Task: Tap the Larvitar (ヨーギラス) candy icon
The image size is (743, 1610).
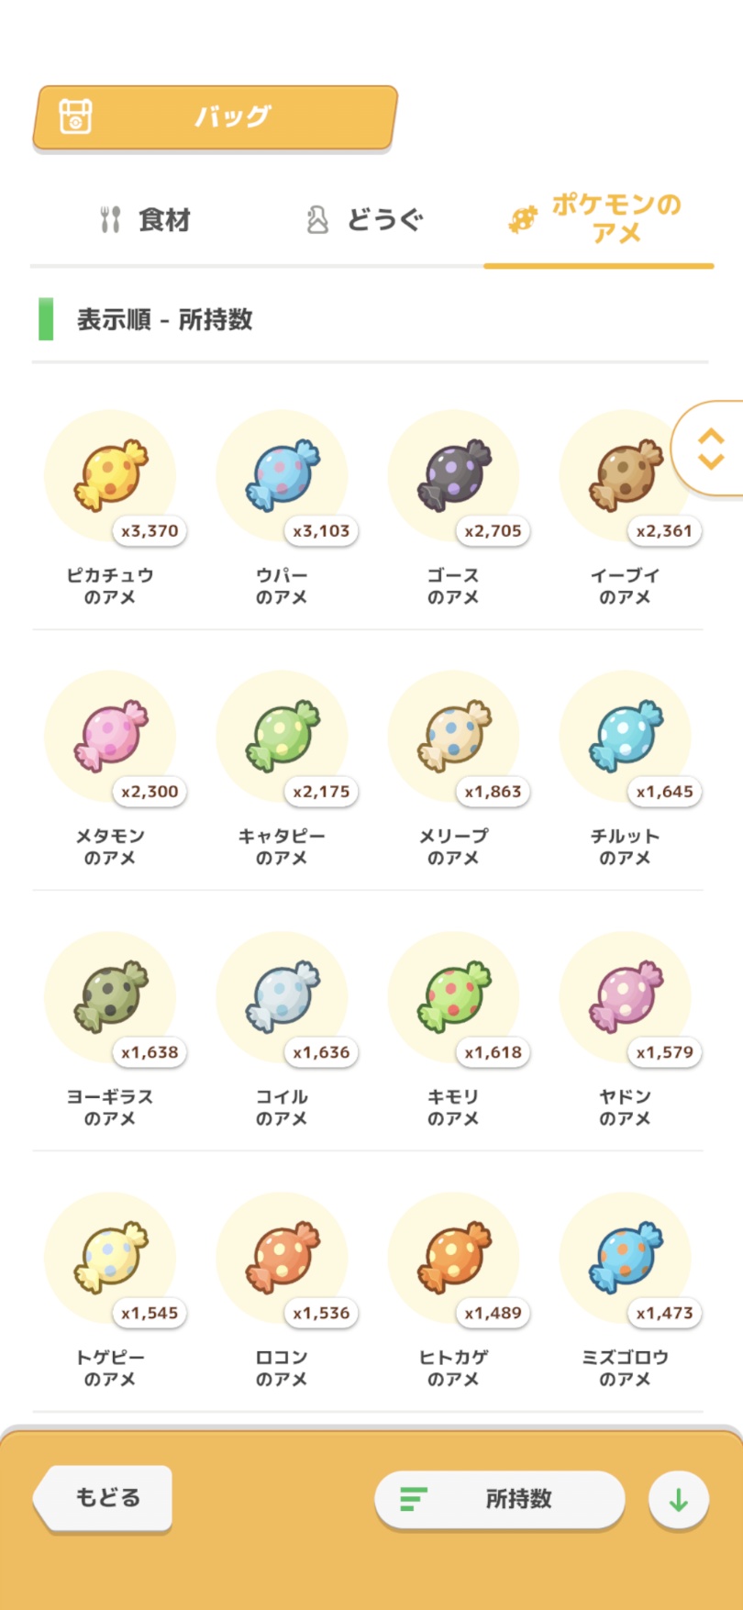Action: click(110, 996)
